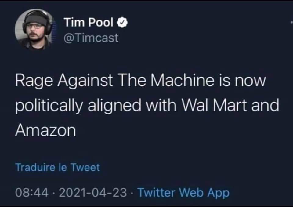Viewport: 293px width, 207px height.
Task: Open the @Timcast handle link
Action: pos(91,38)
